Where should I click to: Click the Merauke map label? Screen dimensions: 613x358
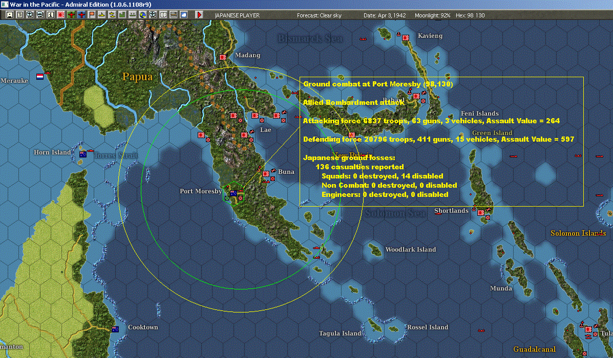pos(14,80)
